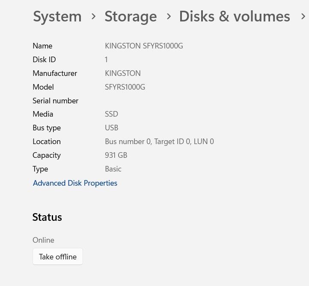Click the Manufacturer value KINGSTON
The image size is (309, 286).
coord(123,73)
